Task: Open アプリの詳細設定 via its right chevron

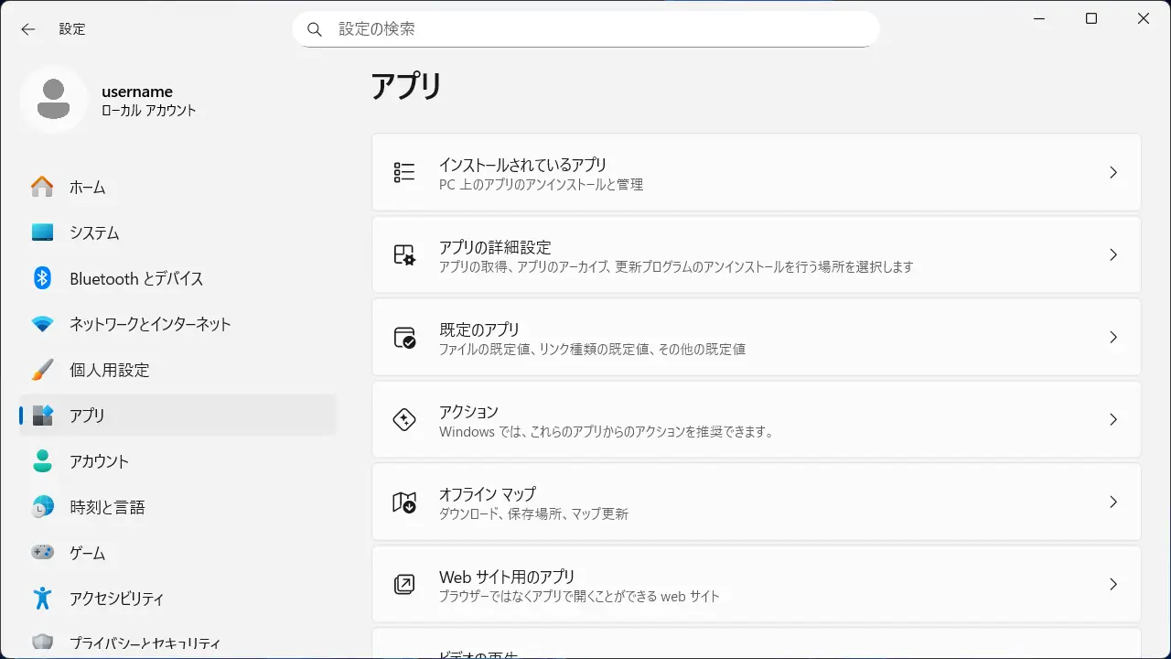Action: [1112, 254]
